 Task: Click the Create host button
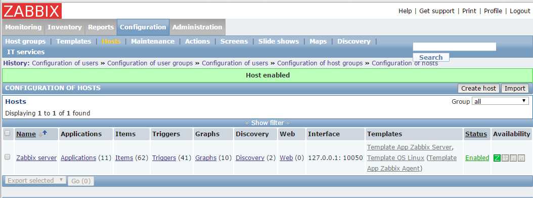(478, 89)
